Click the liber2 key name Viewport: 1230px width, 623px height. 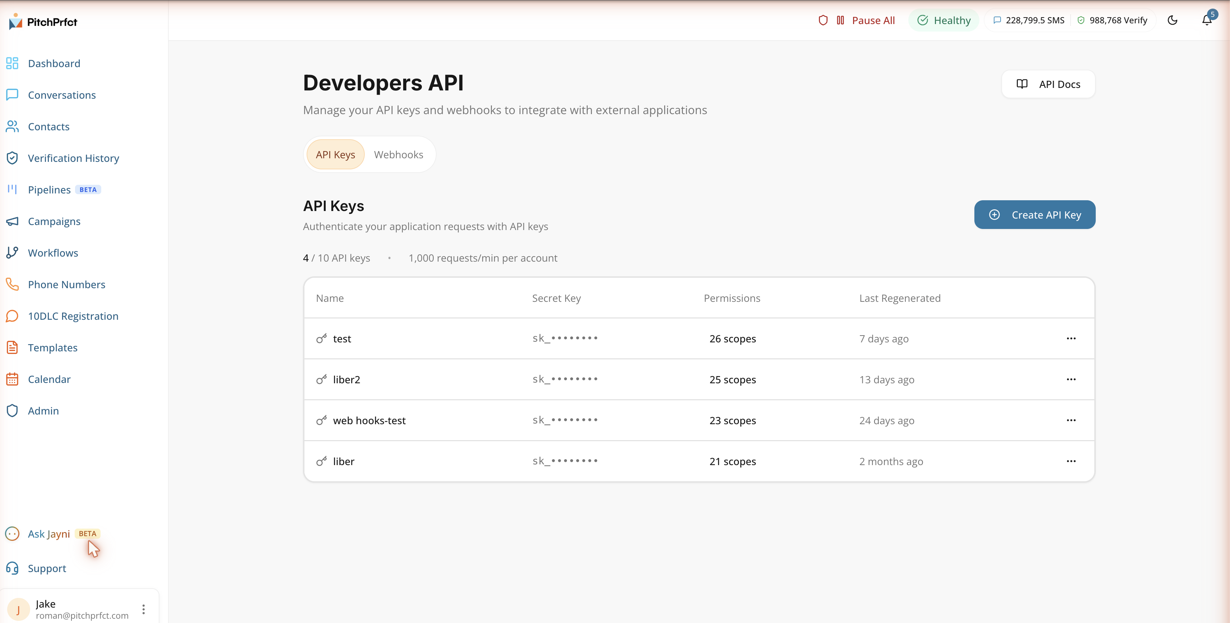pyautogui.click(x=346, y=380)
